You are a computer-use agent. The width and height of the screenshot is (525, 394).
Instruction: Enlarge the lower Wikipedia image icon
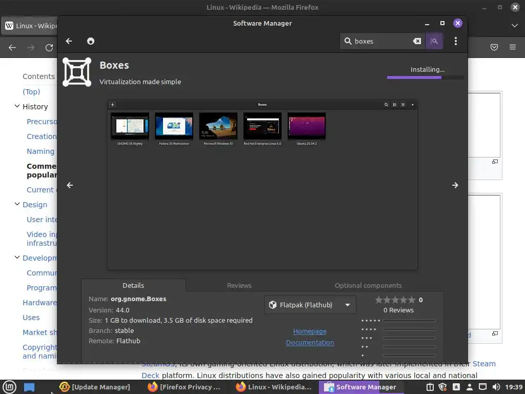(495, 333)
